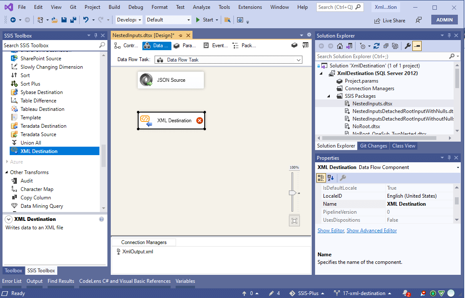Click the Pending Changes Filter clock icon
The width and height of the screenshot is (465, 298).
(362, 46)
